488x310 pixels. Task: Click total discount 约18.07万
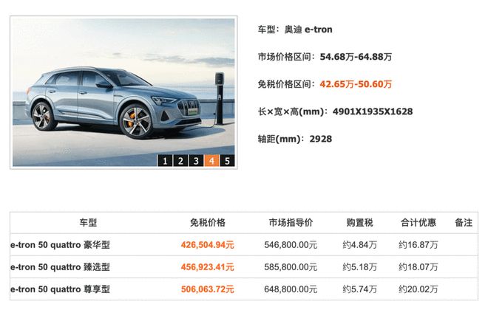point(418,267)
